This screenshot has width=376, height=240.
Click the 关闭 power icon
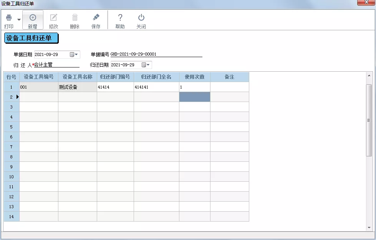(x=141, y=18)
